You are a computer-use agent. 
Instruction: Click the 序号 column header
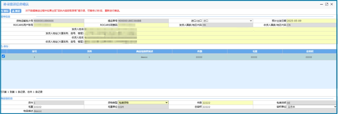[34, 52]
